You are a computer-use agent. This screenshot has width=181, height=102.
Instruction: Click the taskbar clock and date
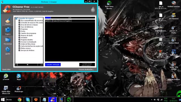coord(173,99)
